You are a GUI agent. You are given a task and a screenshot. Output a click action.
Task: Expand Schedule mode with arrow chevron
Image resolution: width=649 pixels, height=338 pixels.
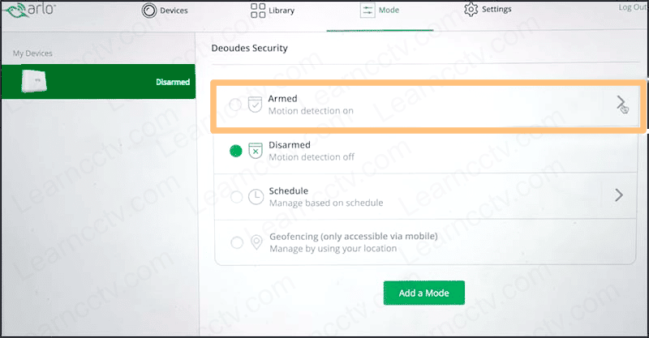point(619,195)
